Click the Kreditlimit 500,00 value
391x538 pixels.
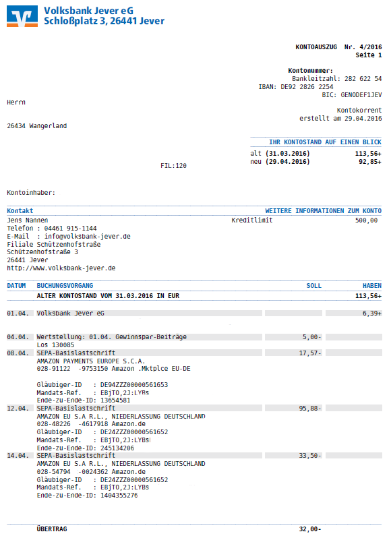click(x=366, y=220)
